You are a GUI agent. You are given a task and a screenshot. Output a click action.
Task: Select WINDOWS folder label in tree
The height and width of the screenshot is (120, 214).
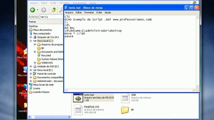coord(47,63)
